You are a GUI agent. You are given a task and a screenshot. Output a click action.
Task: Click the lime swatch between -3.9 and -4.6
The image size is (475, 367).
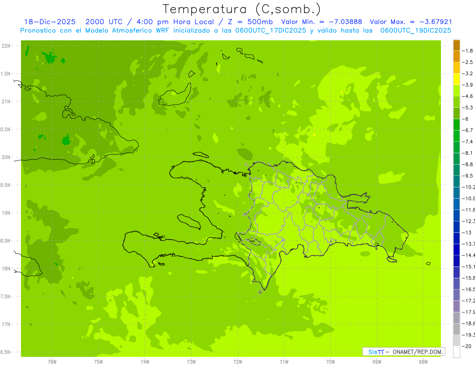pyautogui.click(x=456, y=90)
